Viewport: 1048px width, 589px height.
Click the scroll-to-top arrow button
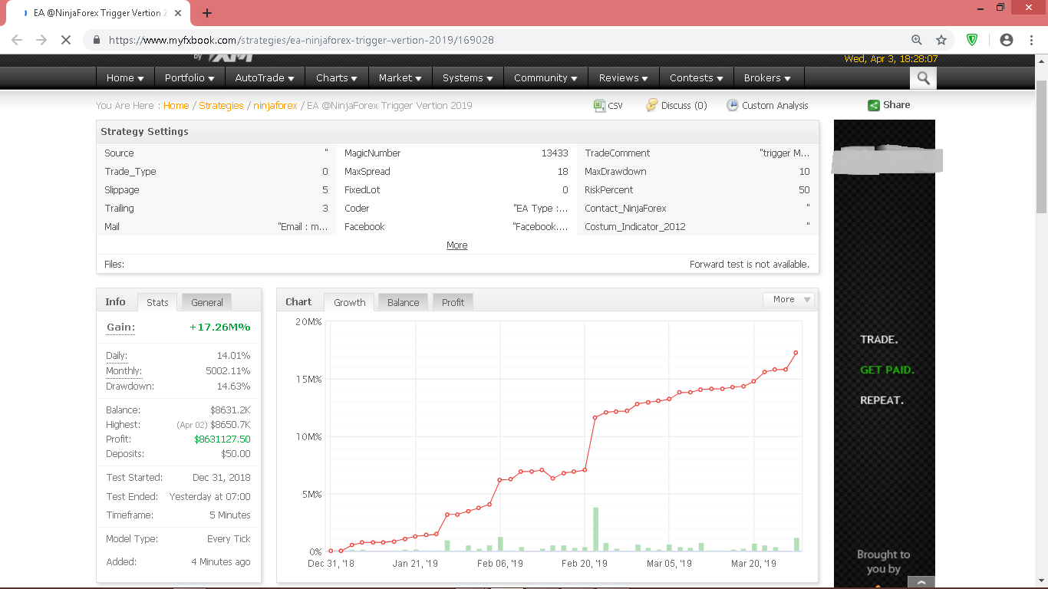pyautogui.click(x=921, y=582)
